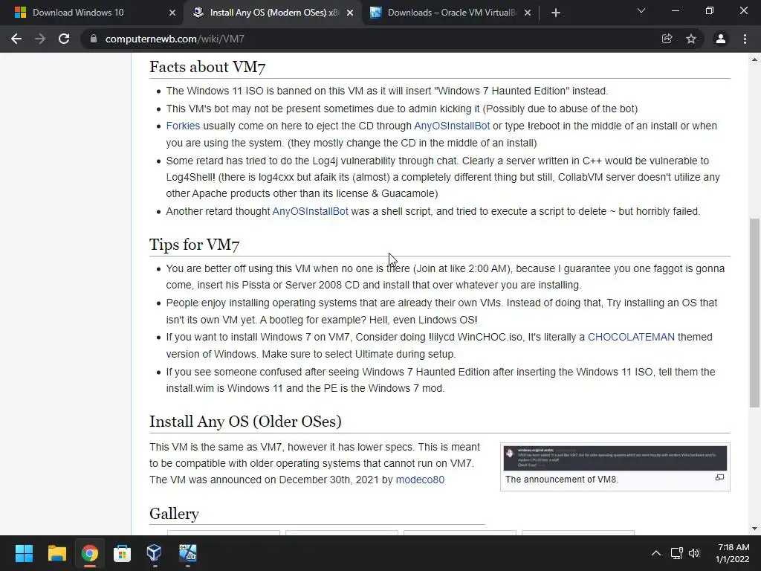Bookmark this page with the star
This screenshot has width=761, height=571.
[x=691, y=39]
